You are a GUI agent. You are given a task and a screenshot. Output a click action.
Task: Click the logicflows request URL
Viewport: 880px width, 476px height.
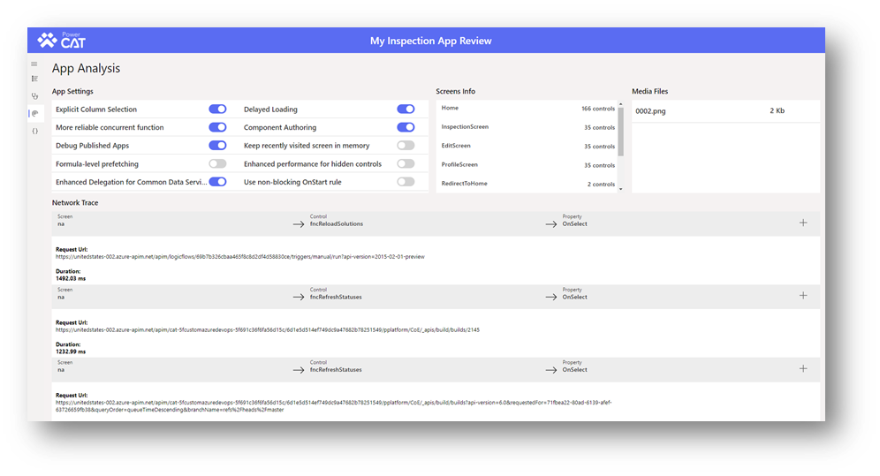pyautogui.click(x=239, y=257)
